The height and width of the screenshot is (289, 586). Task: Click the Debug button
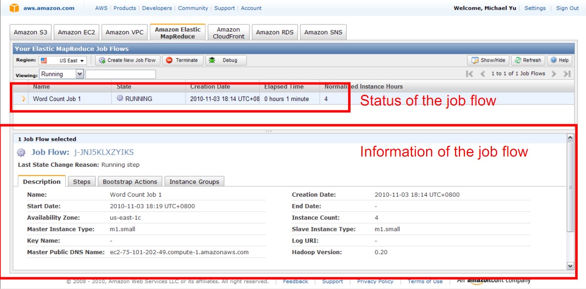pyautogui.click(x=226, y=60)
